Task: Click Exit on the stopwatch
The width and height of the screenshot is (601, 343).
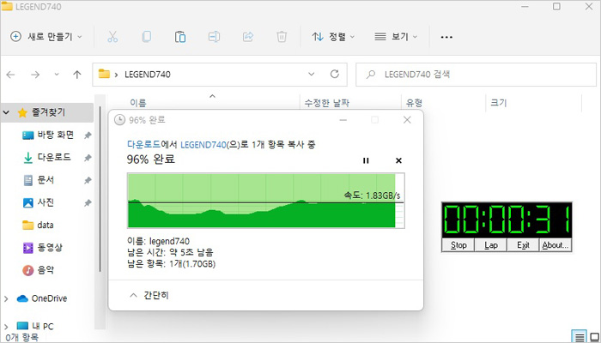Action: (x=523, y=245)
